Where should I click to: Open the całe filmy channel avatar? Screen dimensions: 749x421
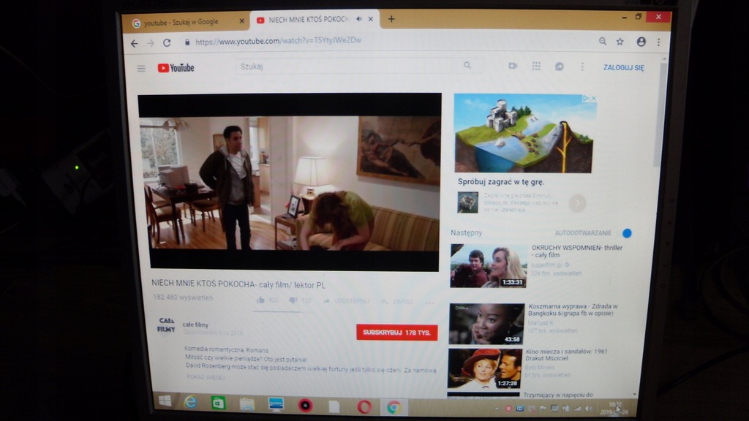(x=166, y=325)
